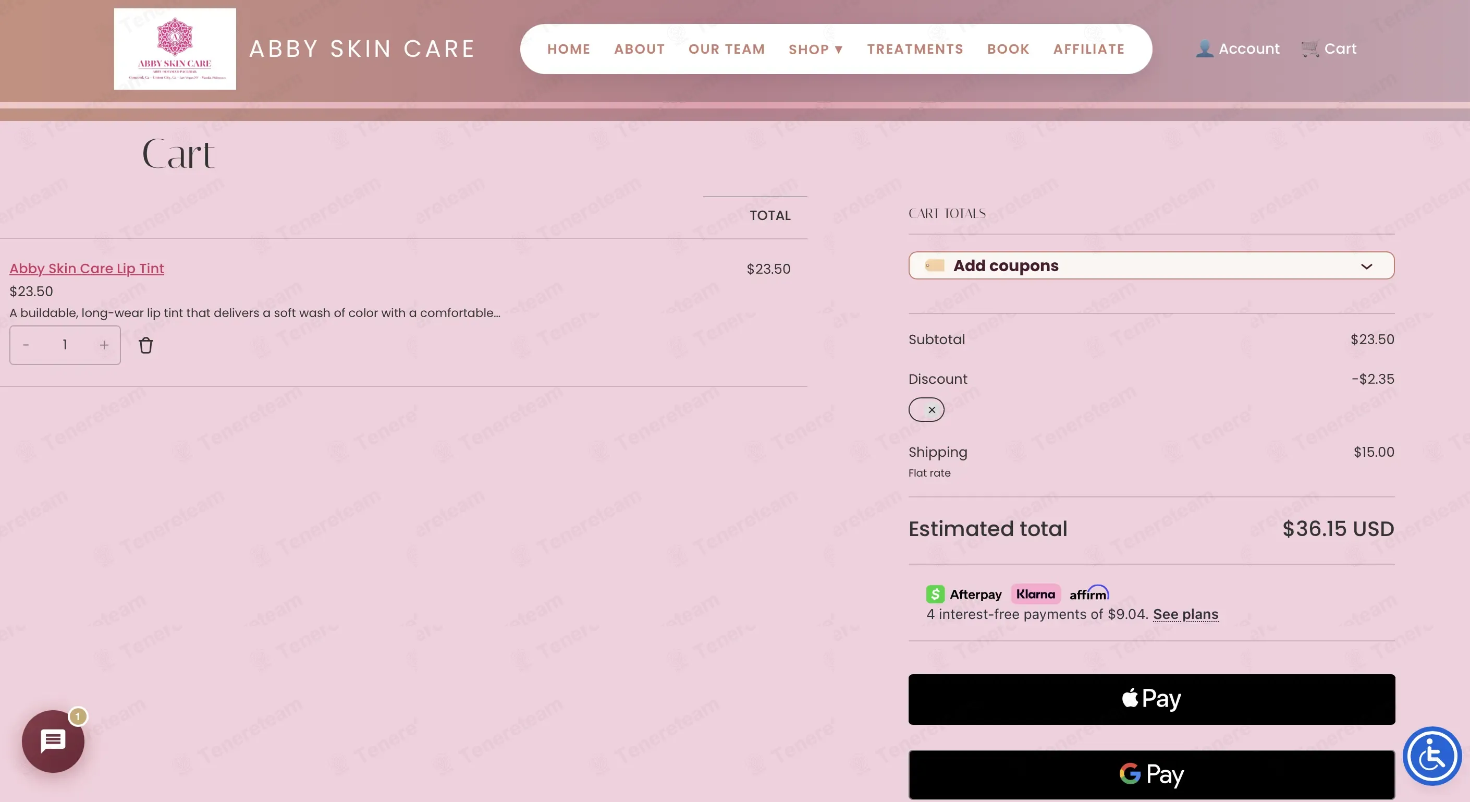Expand the Shop dropdown menu
The image size is (1470, 802).
[x=815, y=49]
